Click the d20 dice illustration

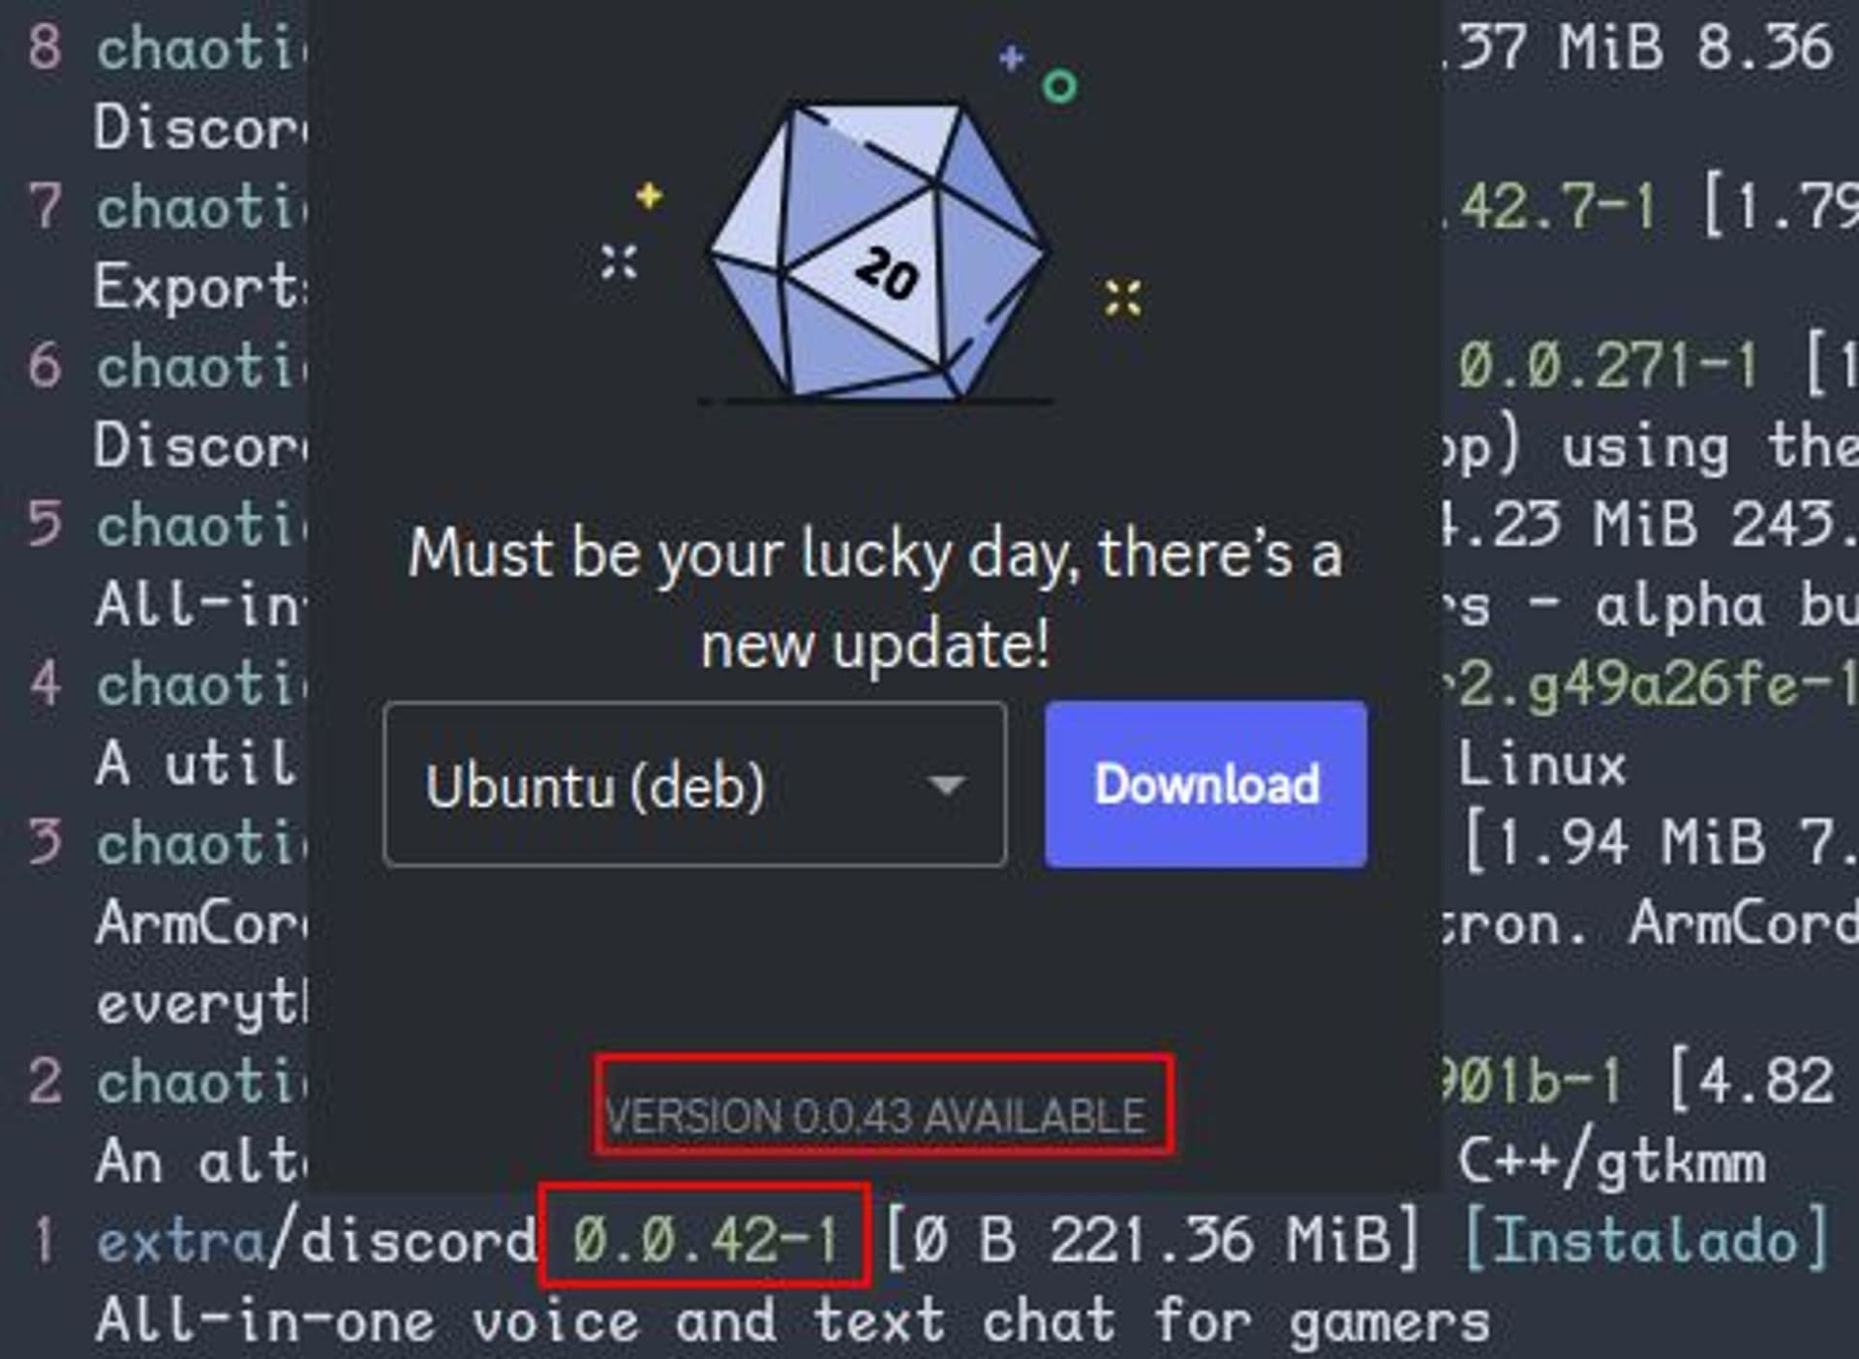(878, 252)
